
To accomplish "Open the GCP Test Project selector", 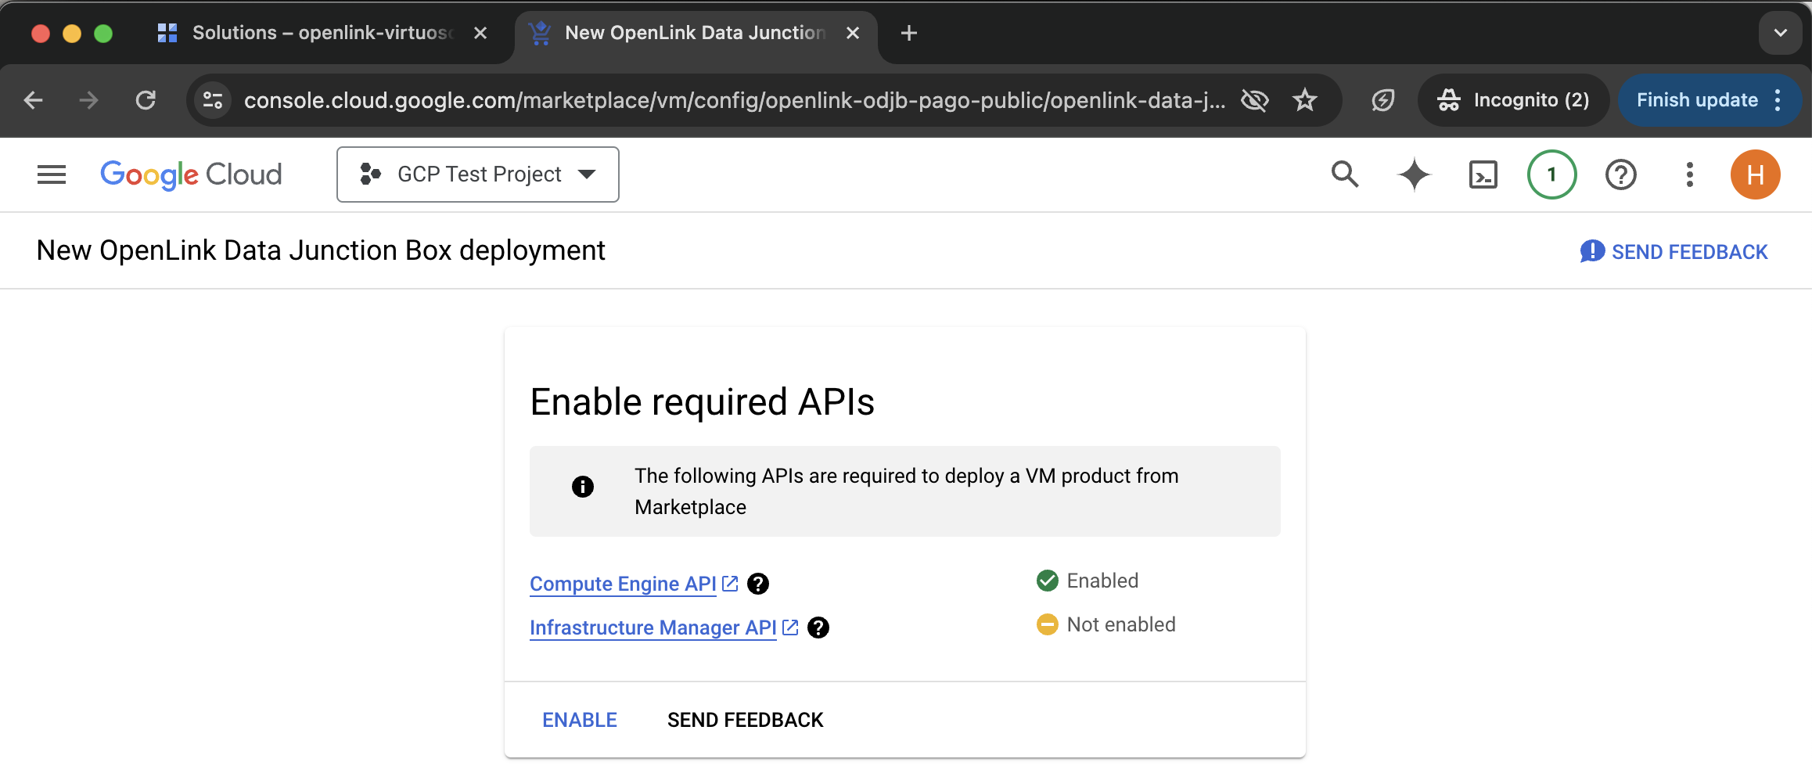I will (478, 174).
